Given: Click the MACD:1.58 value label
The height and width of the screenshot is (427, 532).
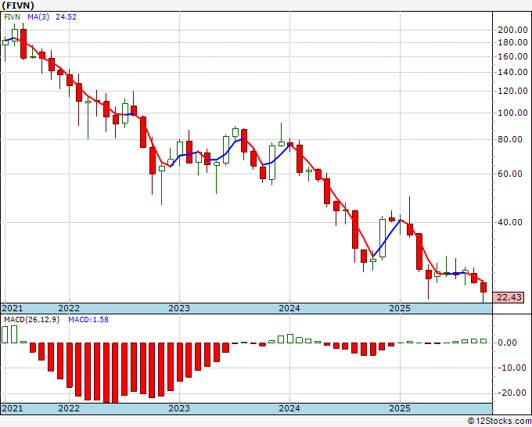Looking at the screenshot, I should [x=88, y=320].
